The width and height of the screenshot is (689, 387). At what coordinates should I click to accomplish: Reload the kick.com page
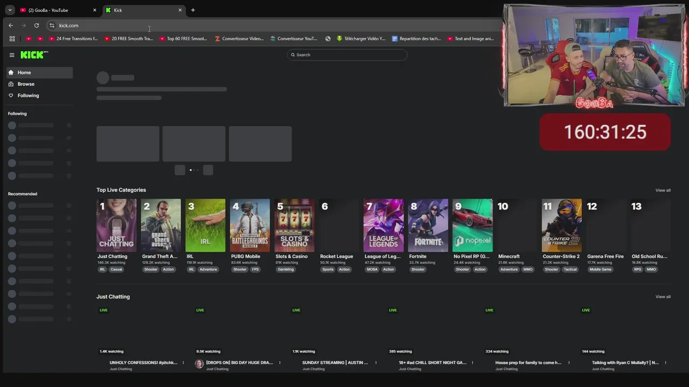[x=36, y=25]
